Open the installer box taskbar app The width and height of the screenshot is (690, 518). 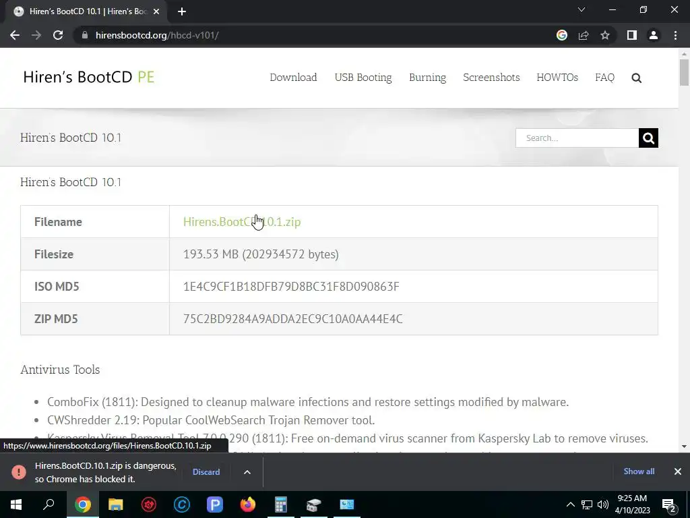pos(314,505)
